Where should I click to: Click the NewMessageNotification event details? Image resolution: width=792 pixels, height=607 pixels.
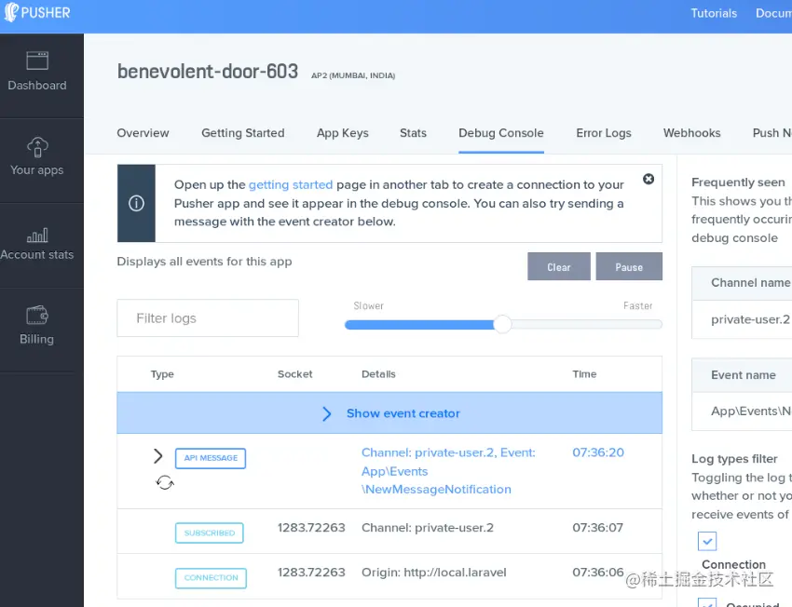(x=448, y=471)
